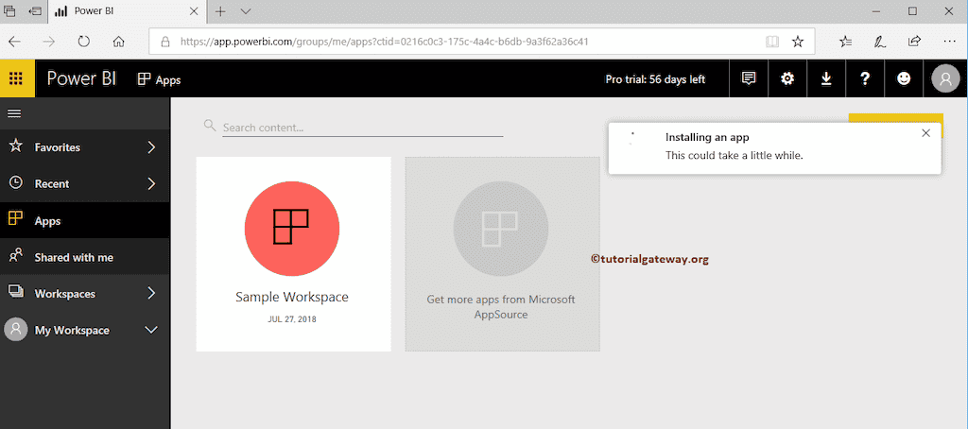Click the yellow Get apps button

(896, 118)
